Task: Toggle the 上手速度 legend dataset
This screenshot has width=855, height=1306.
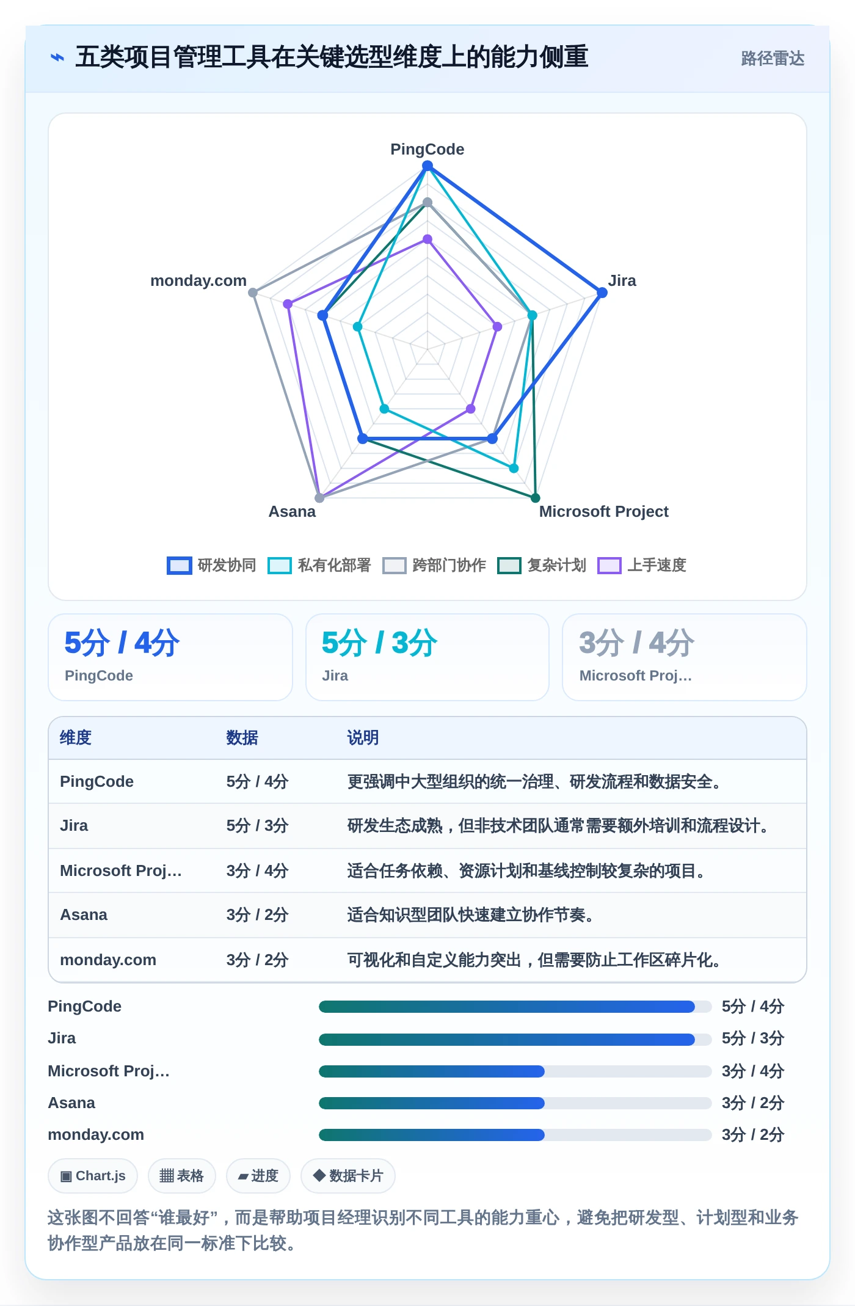Action: pyautogui.click(x=642, y=565)
